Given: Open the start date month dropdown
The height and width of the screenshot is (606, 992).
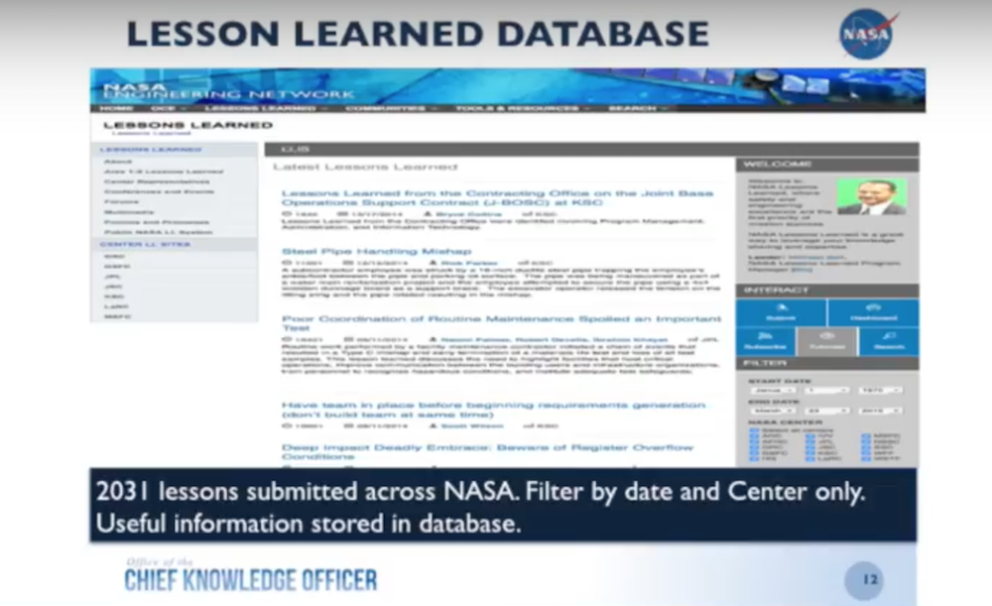Looking at the screenshot, I should coord(773,391).
